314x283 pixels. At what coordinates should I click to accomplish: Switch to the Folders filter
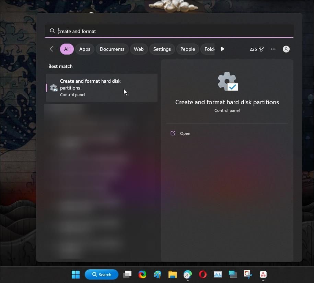tap(208, 49)
